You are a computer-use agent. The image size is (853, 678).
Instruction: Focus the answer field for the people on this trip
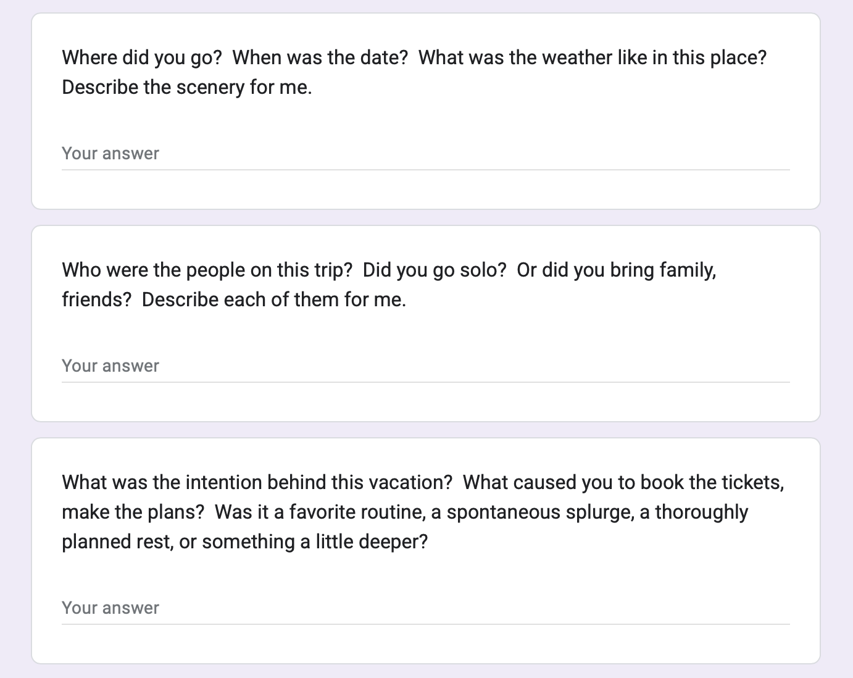(425, 366)
